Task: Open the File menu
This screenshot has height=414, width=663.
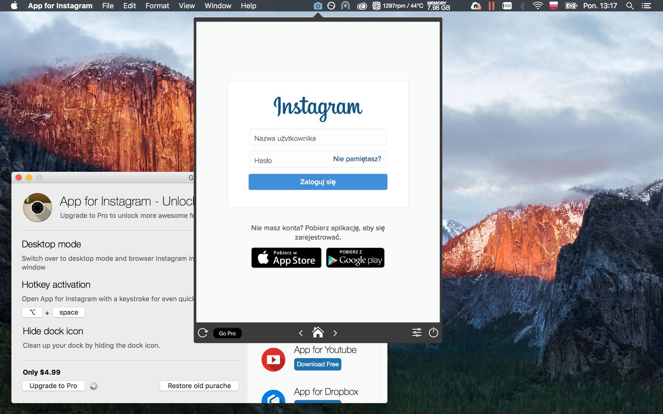Action: coord(108,6)
